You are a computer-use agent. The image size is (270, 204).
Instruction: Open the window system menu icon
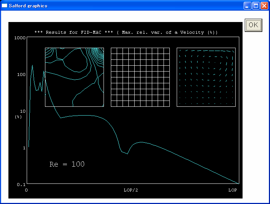4,6
